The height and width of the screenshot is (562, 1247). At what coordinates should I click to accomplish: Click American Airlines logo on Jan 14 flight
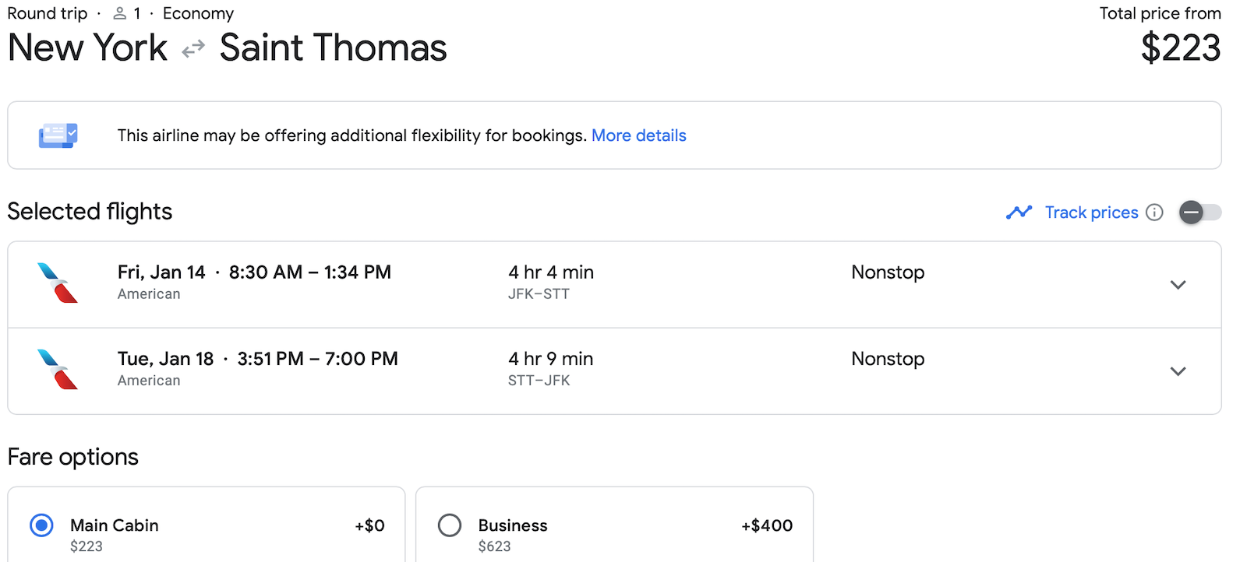pyautogui.click(x=58, y=283)
